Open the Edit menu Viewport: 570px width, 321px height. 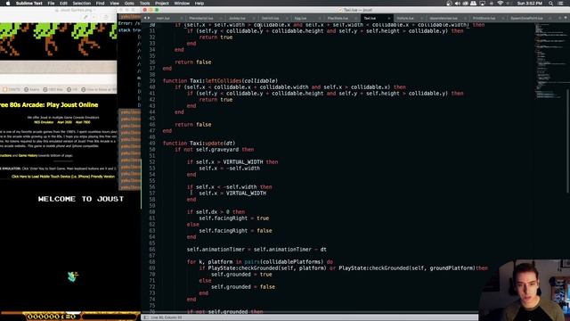point(63,4)
